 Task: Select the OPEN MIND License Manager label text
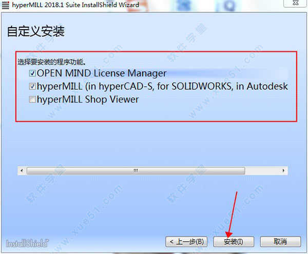tap(102, 73)
